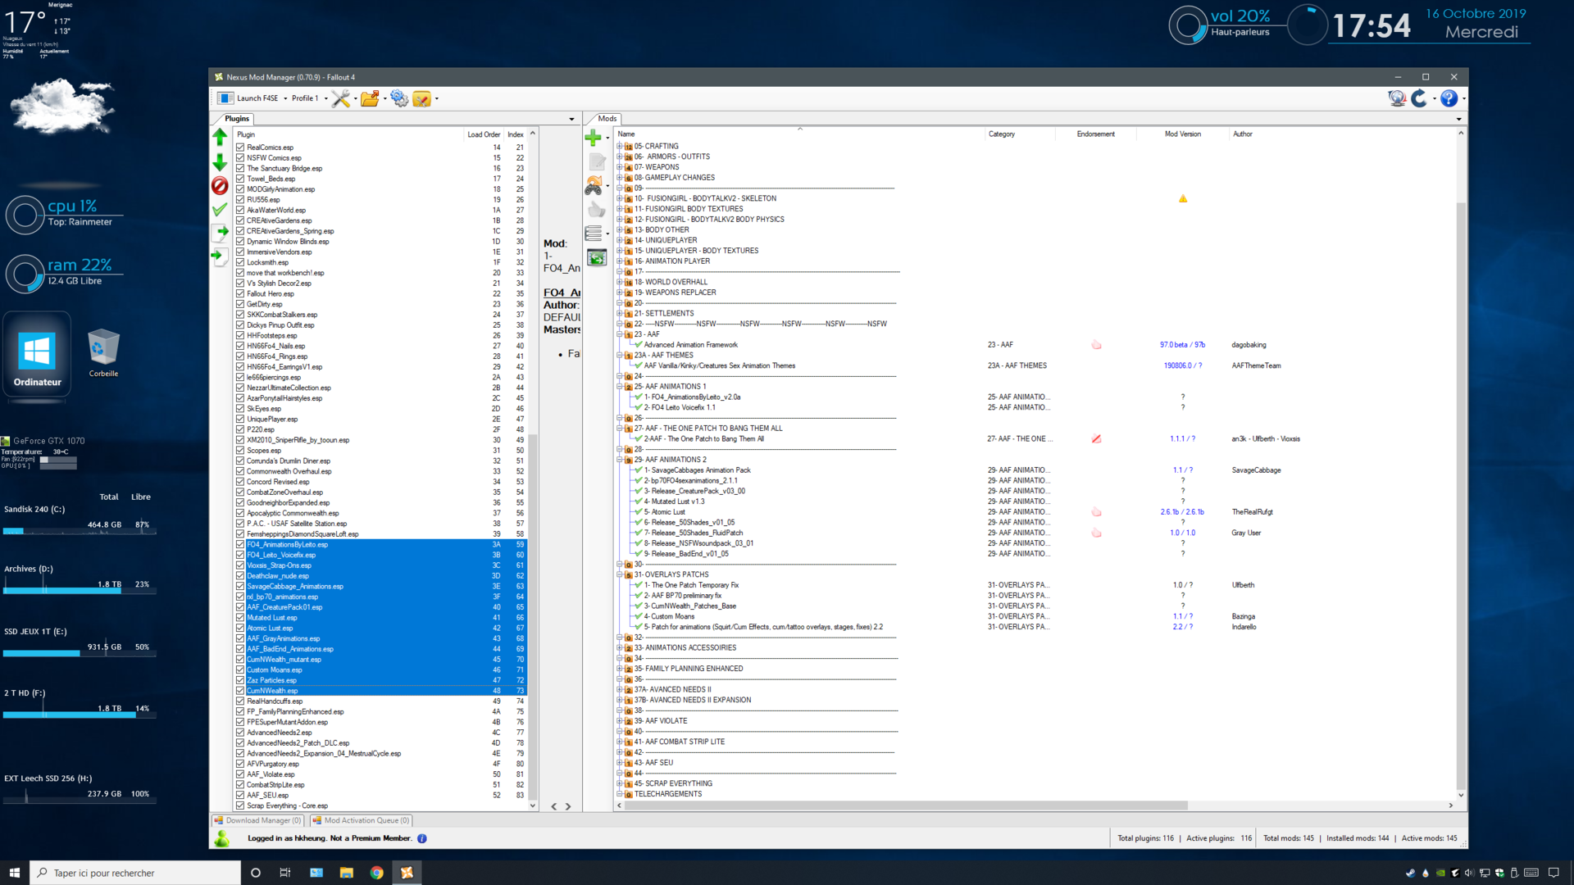The height and width of the screenshot is (885, 1574).
Task: Click the toggle mod info panel icon
Action: (x=597, y=258)
